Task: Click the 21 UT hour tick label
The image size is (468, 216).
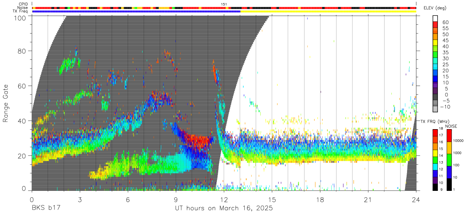Action: [368, 200]
